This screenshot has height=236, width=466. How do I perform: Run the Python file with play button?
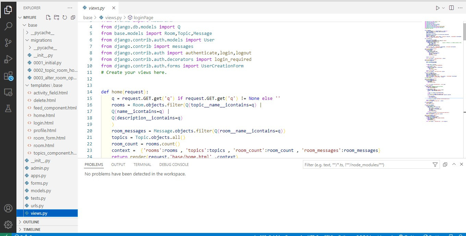click(x=438, y=8)
